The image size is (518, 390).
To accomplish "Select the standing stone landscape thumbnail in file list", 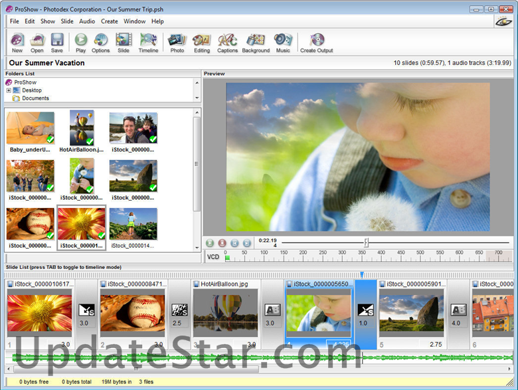I will [x=133, y=176].
